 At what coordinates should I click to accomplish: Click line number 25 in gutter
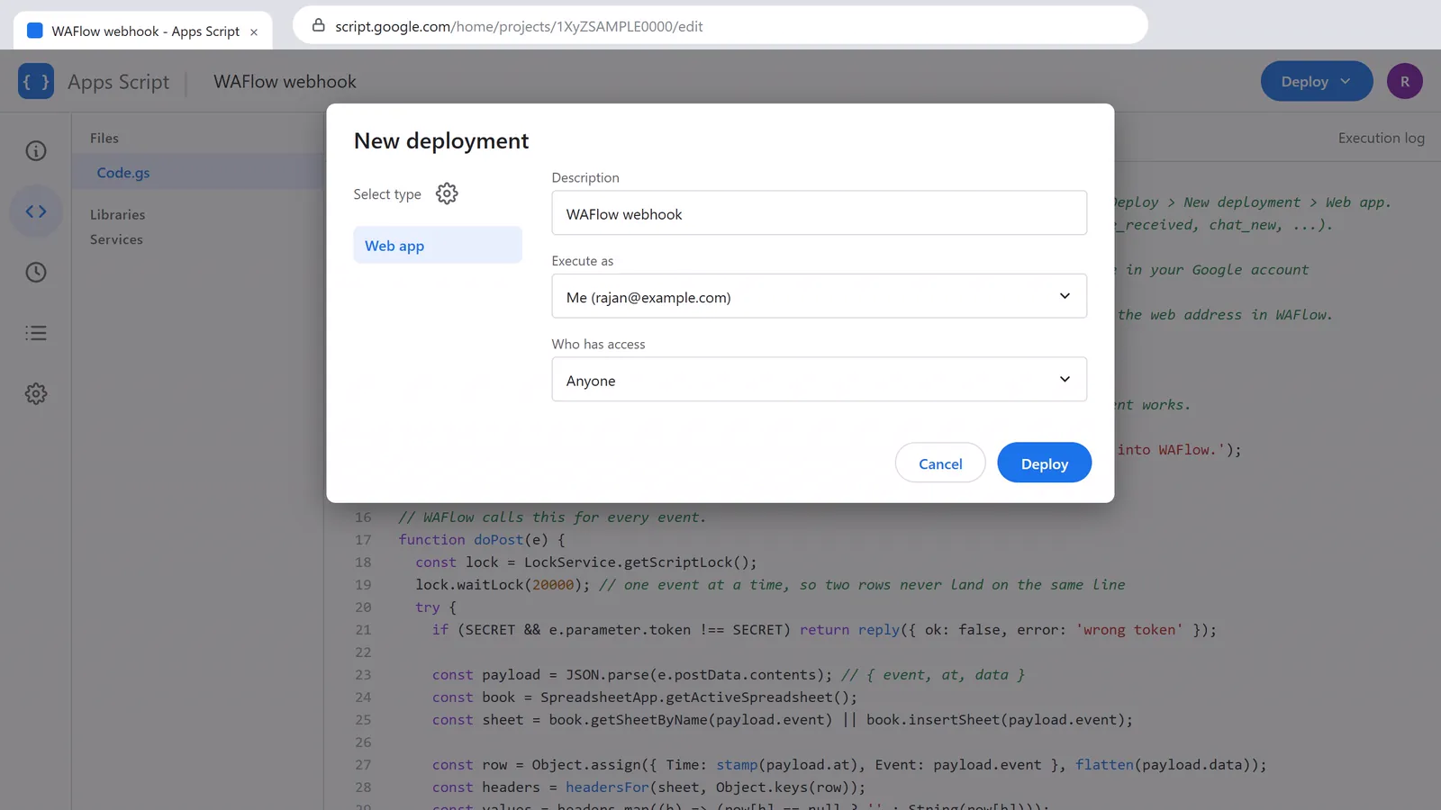(x=363, y=720)
